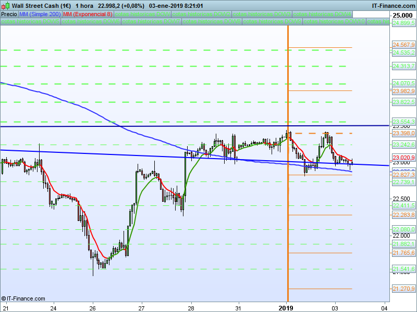Image resolution: width=417 pixels, height=312 pixels.
Task: Click the green 21.541,6 price label
Action: click(x=403, y=269)
